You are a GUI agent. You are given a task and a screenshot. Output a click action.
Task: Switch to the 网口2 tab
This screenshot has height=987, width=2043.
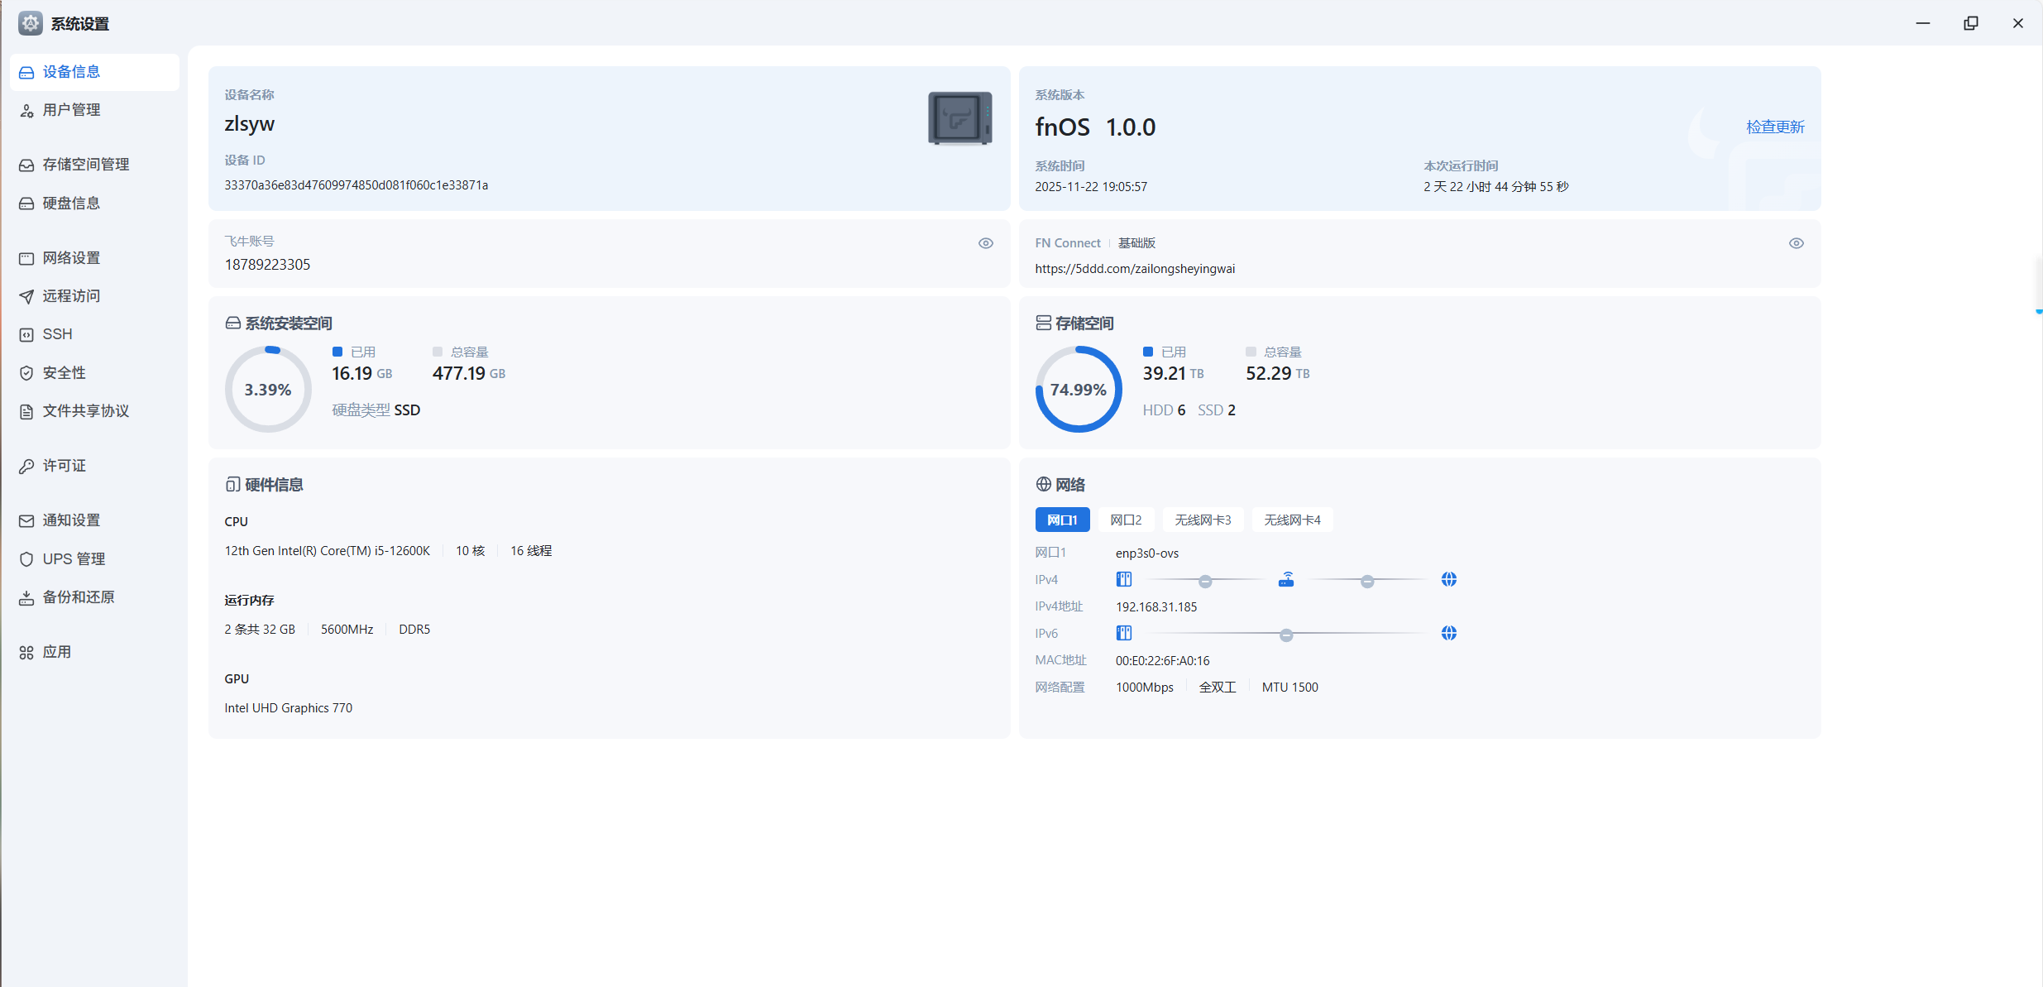click(x=1125, y=520)
